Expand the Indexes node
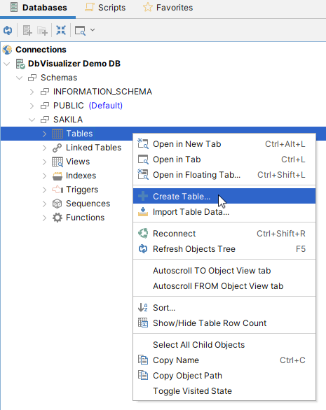The image size is (326, 410). click(x=44, y=176)
